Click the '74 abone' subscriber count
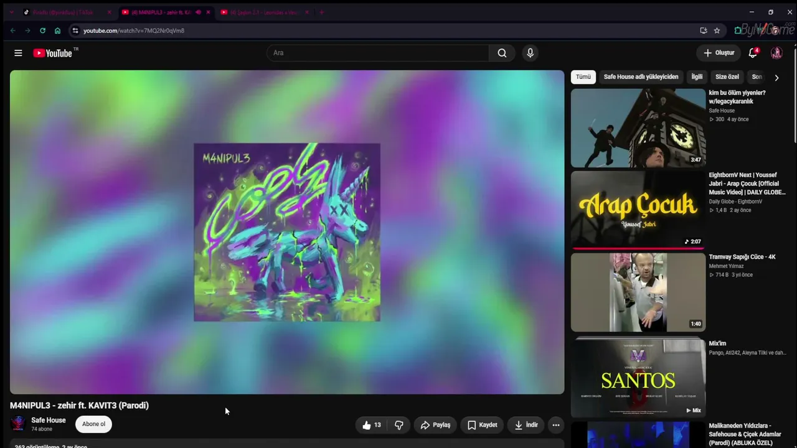Image resolution: width=797 pixels, height=448 pixels. coord(42,429)
